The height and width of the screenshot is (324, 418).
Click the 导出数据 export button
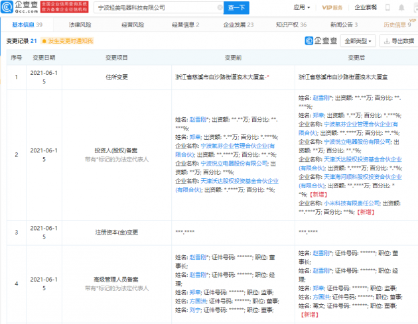pos(399,41)
